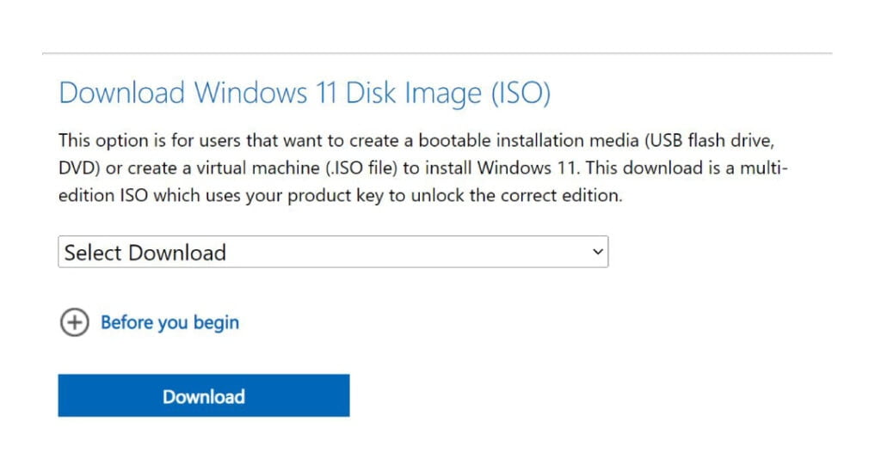Screen dimensions: 881x471
Task: Click the word ISO in the heading
Action: [520, 93]
